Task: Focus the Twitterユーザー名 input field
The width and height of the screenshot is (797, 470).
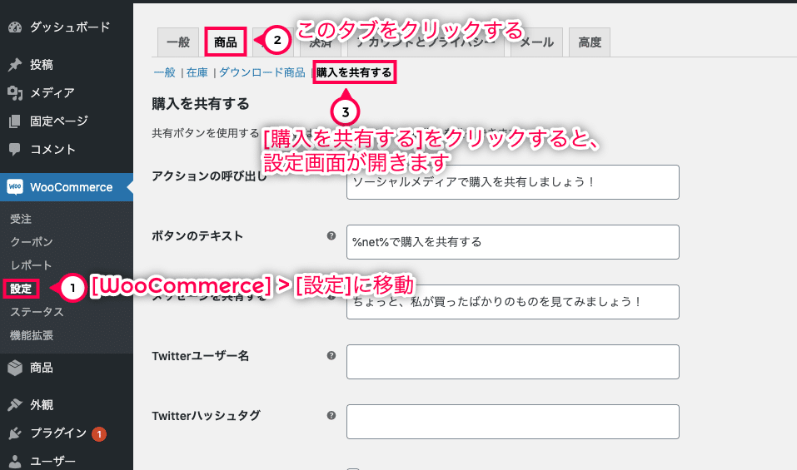Action: tap(513, 362)
